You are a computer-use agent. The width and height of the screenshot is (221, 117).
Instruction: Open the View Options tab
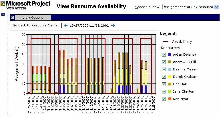33,18
